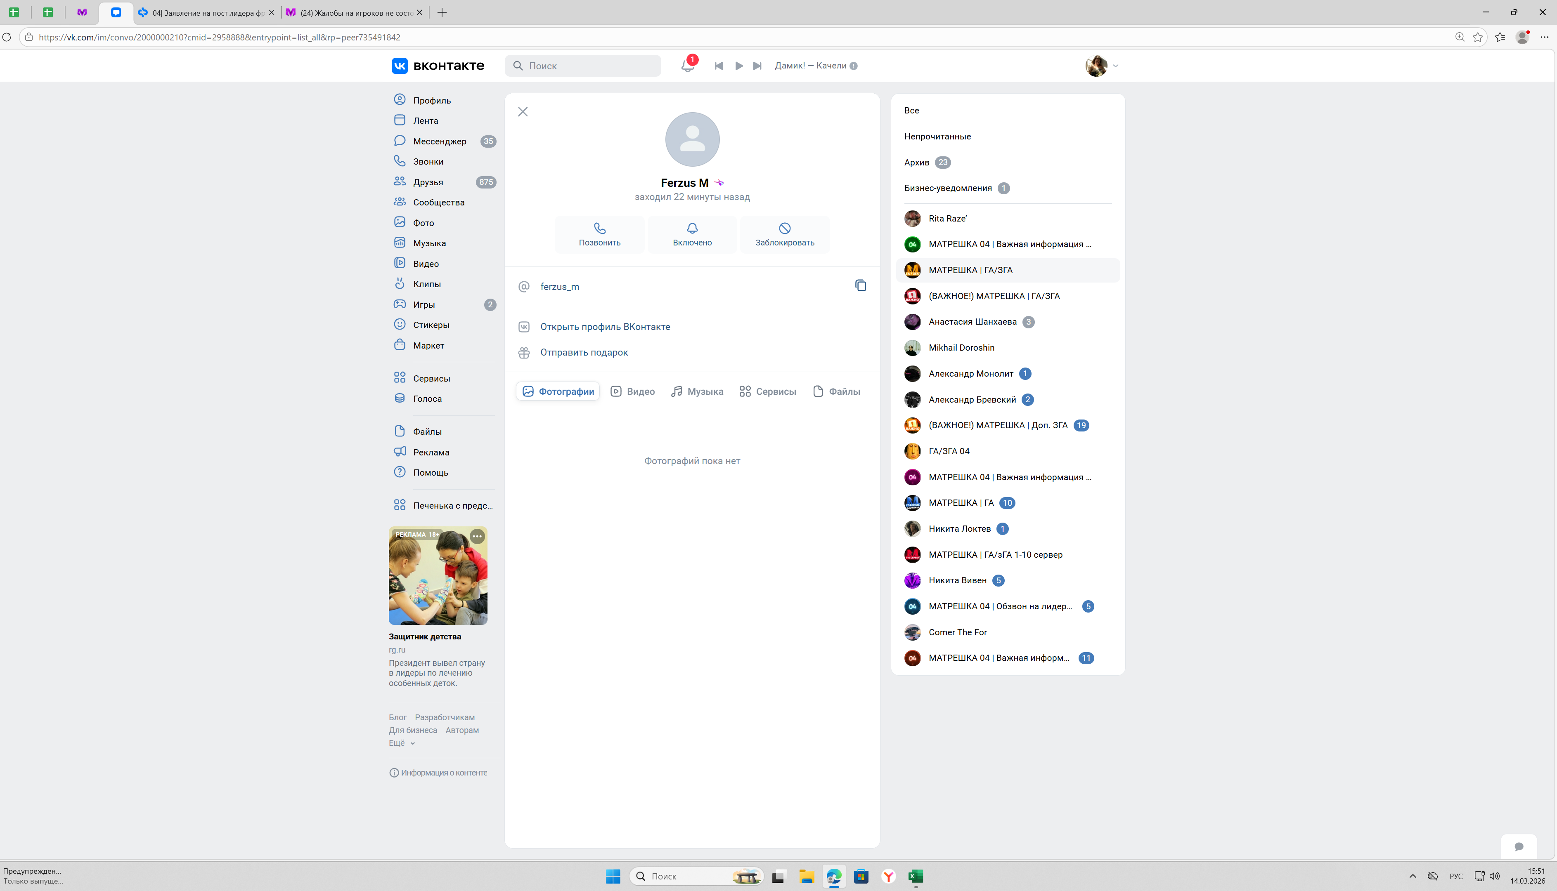Click the copy username icon next to ferzus_m
This screenshot has height=891, width=1557.
[x=860, y=286]
